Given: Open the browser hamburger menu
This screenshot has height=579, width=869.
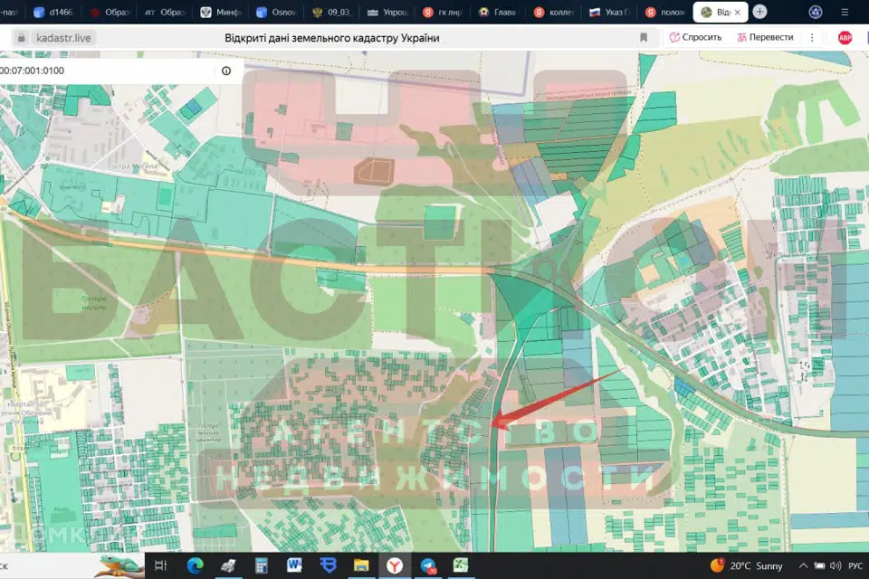Looking at the screenshot, I should point(845,12).
